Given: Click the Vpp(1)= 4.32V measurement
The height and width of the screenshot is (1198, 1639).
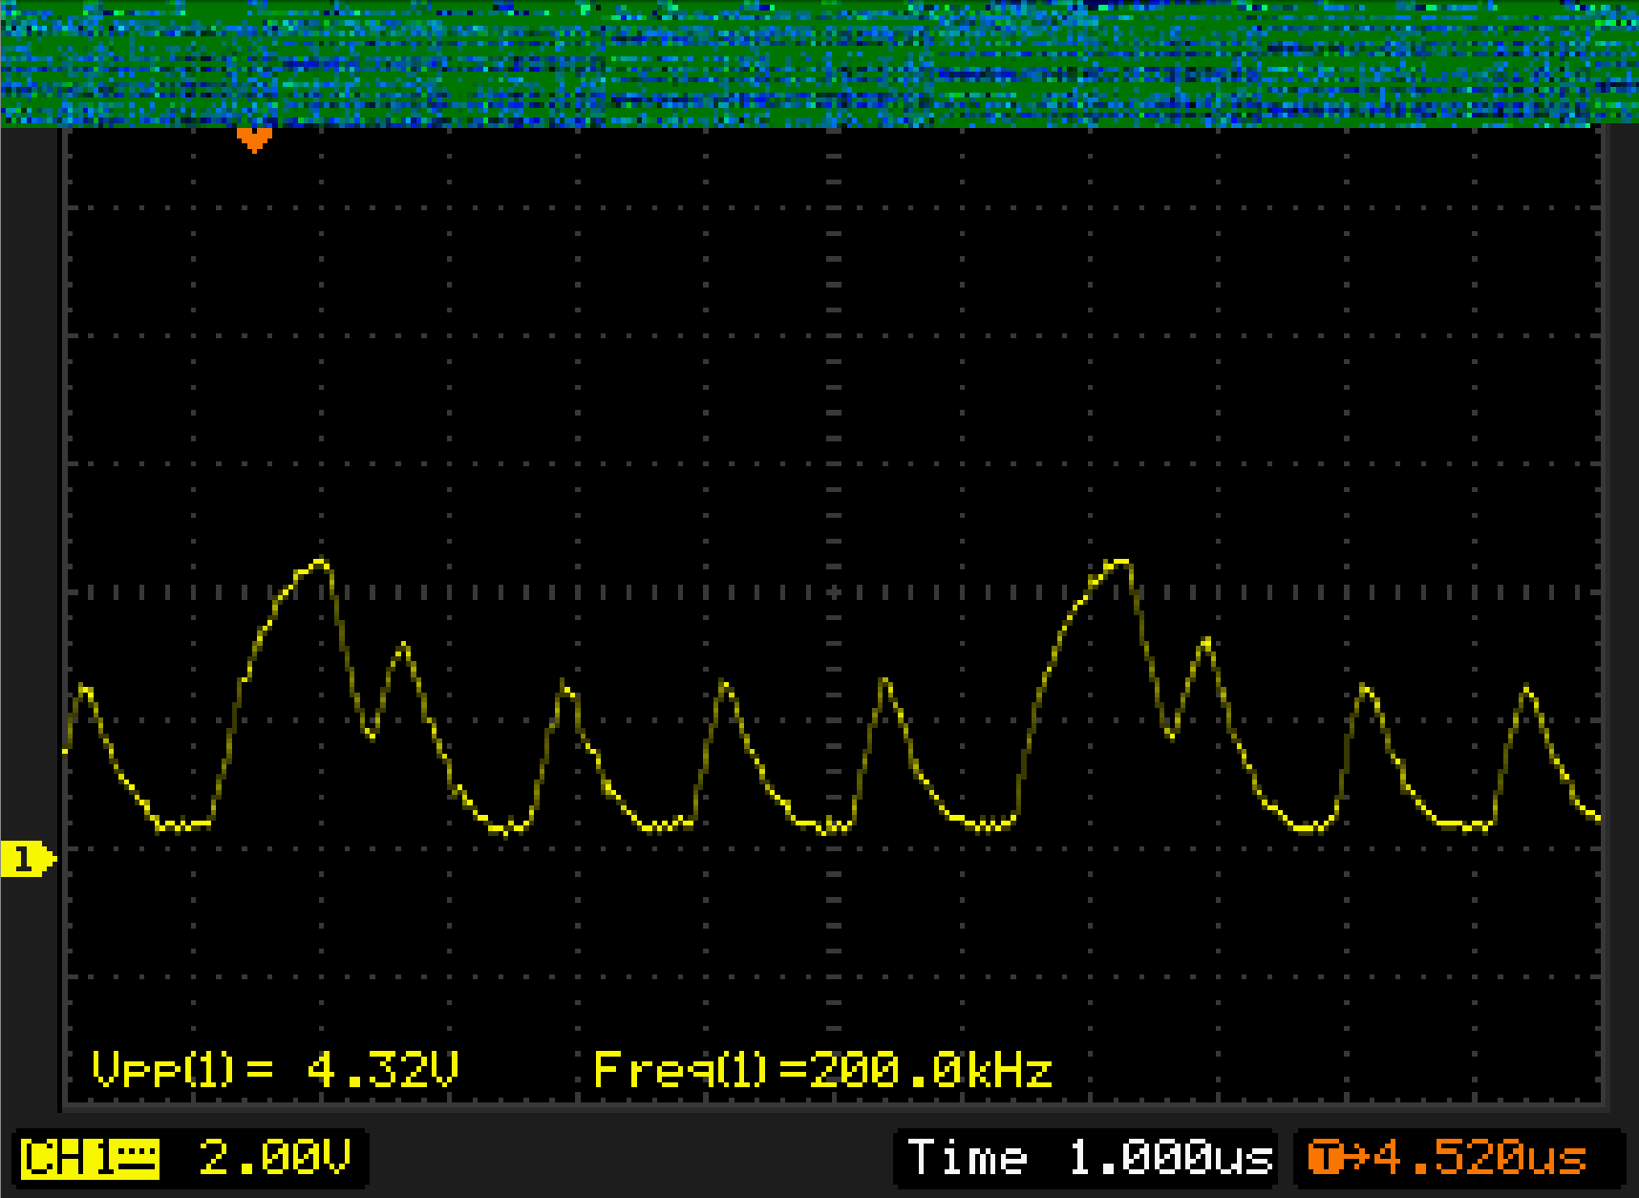Looking at the screenshot, I should (x=276, y=1070).
